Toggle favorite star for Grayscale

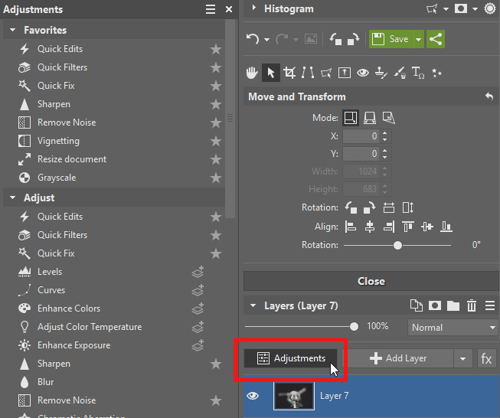[216, 178]
